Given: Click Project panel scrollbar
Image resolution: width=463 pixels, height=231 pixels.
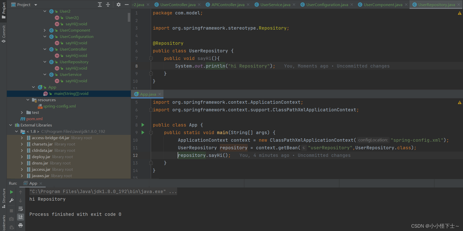Looking at the screenshot, I should click(129, 17).
